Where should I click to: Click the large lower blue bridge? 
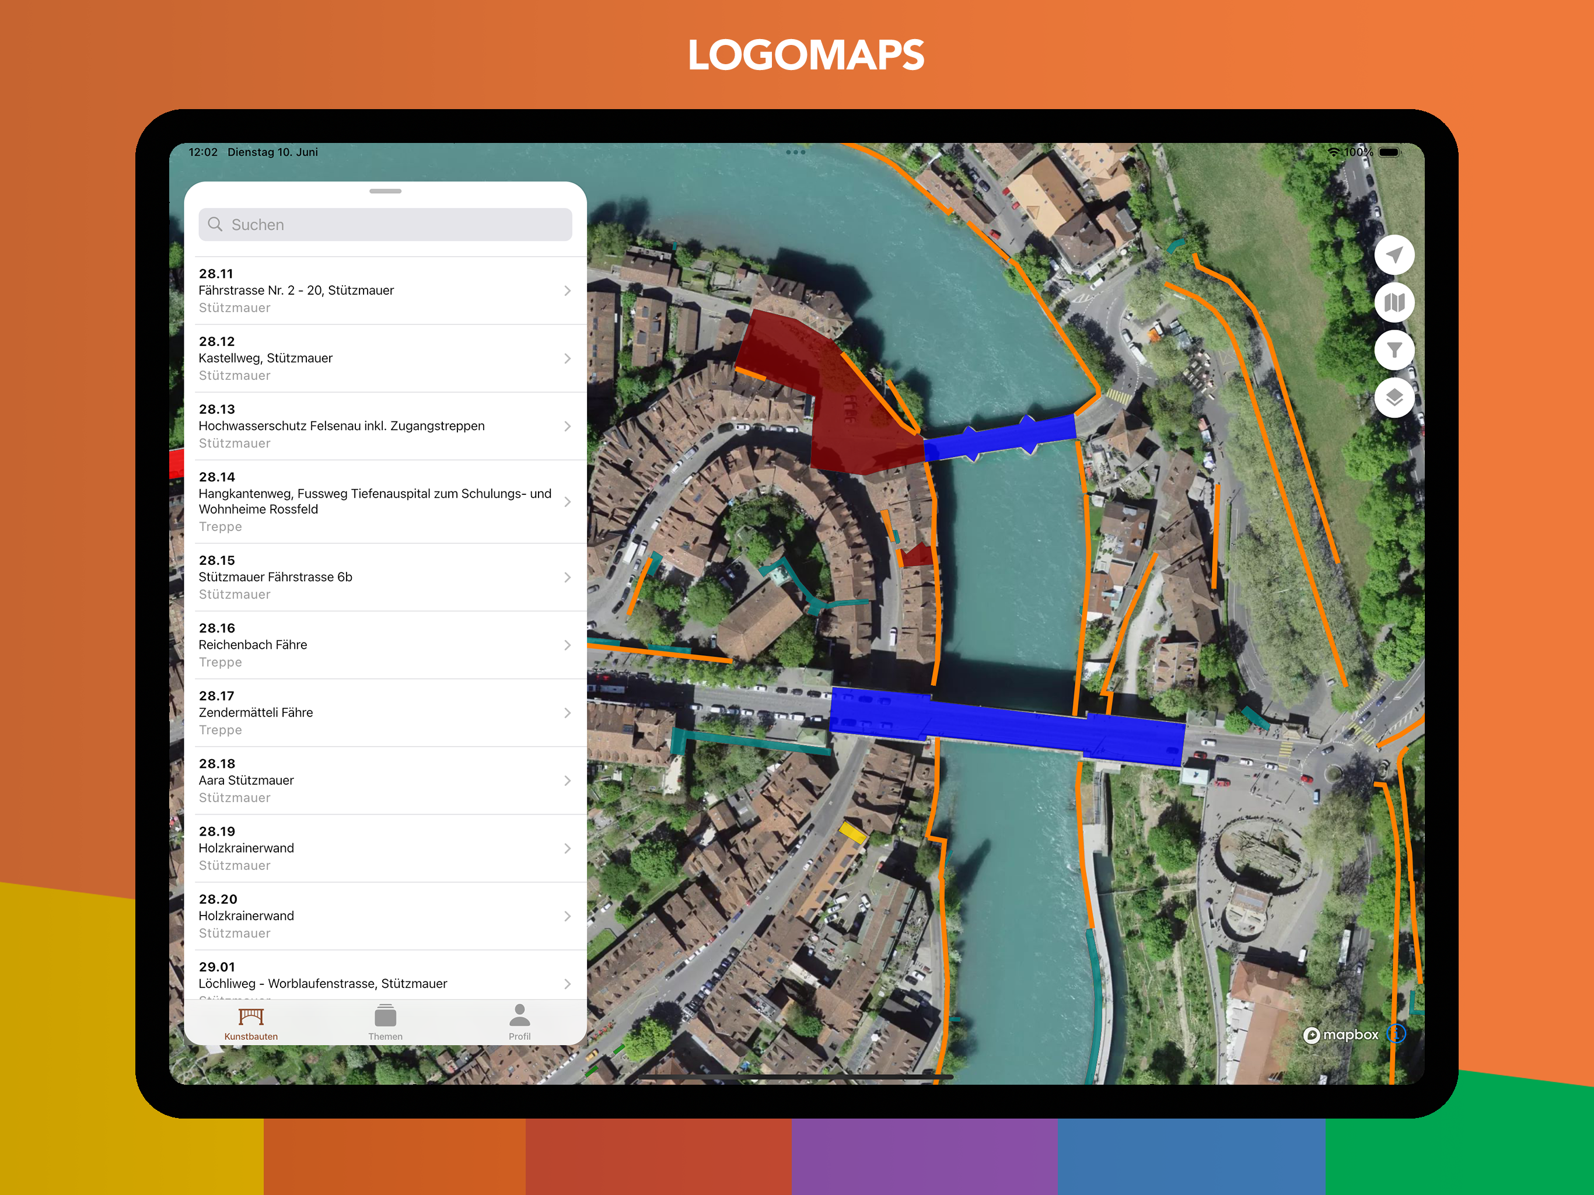coord(1009,726)
